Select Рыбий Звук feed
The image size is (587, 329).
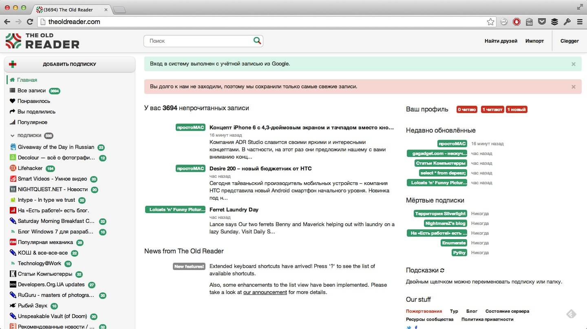pos(33,306)
